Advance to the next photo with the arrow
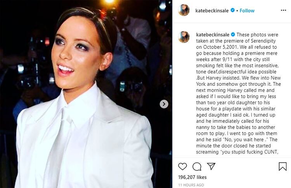This screenshot has height=188, width=291. (164, 104)
